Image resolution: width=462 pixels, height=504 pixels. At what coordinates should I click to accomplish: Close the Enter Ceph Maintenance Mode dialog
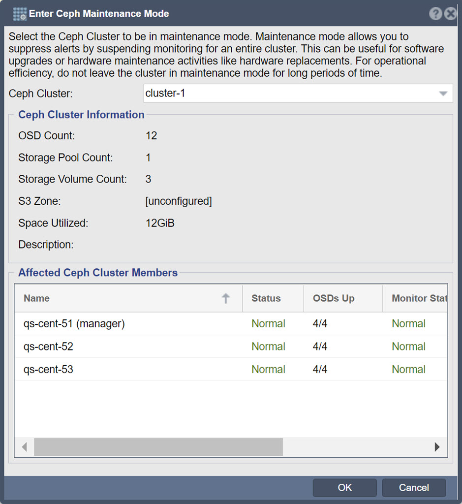pyautogui.click(x=451, y=14)
